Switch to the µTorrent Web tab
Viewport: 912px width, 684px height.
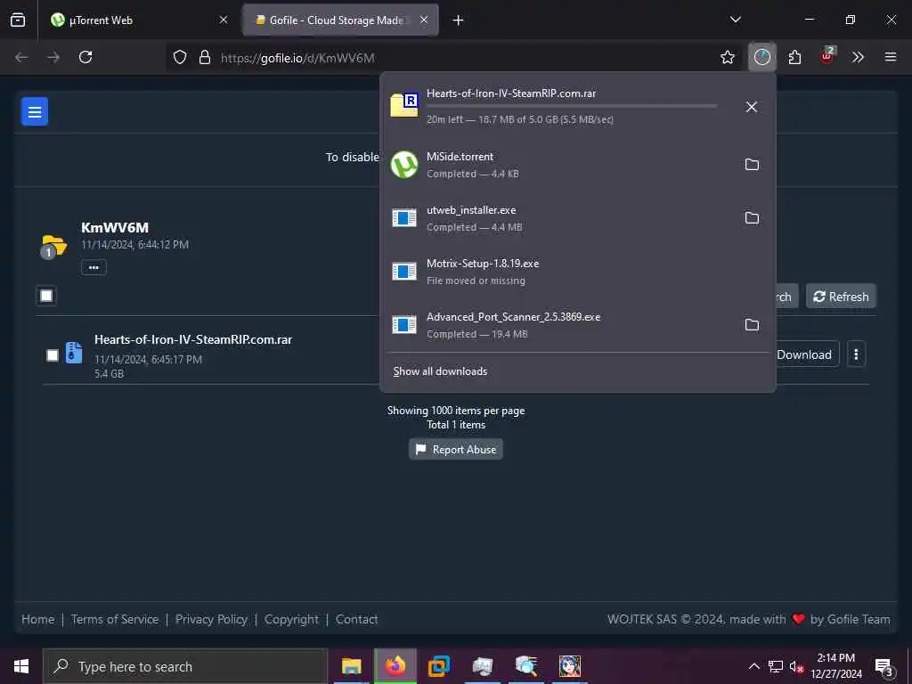(x=140, y=20)
